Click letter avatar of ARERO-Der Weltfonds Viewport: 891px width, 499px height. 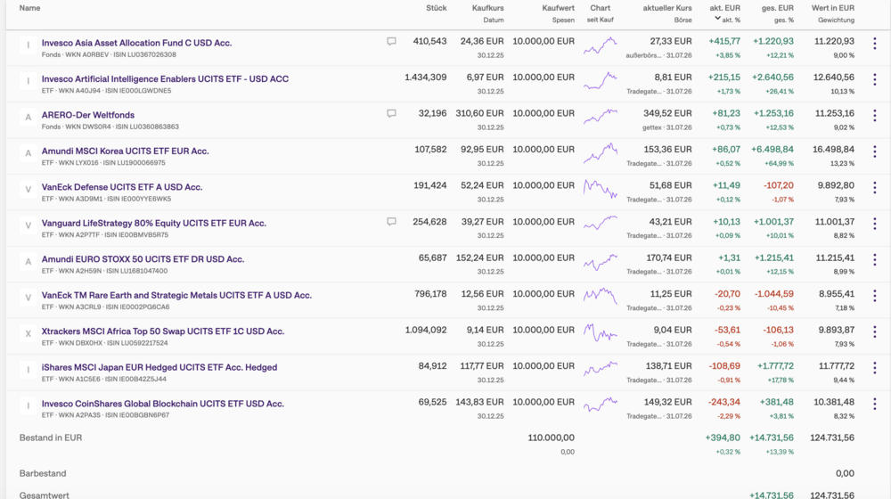coord(28,118)
